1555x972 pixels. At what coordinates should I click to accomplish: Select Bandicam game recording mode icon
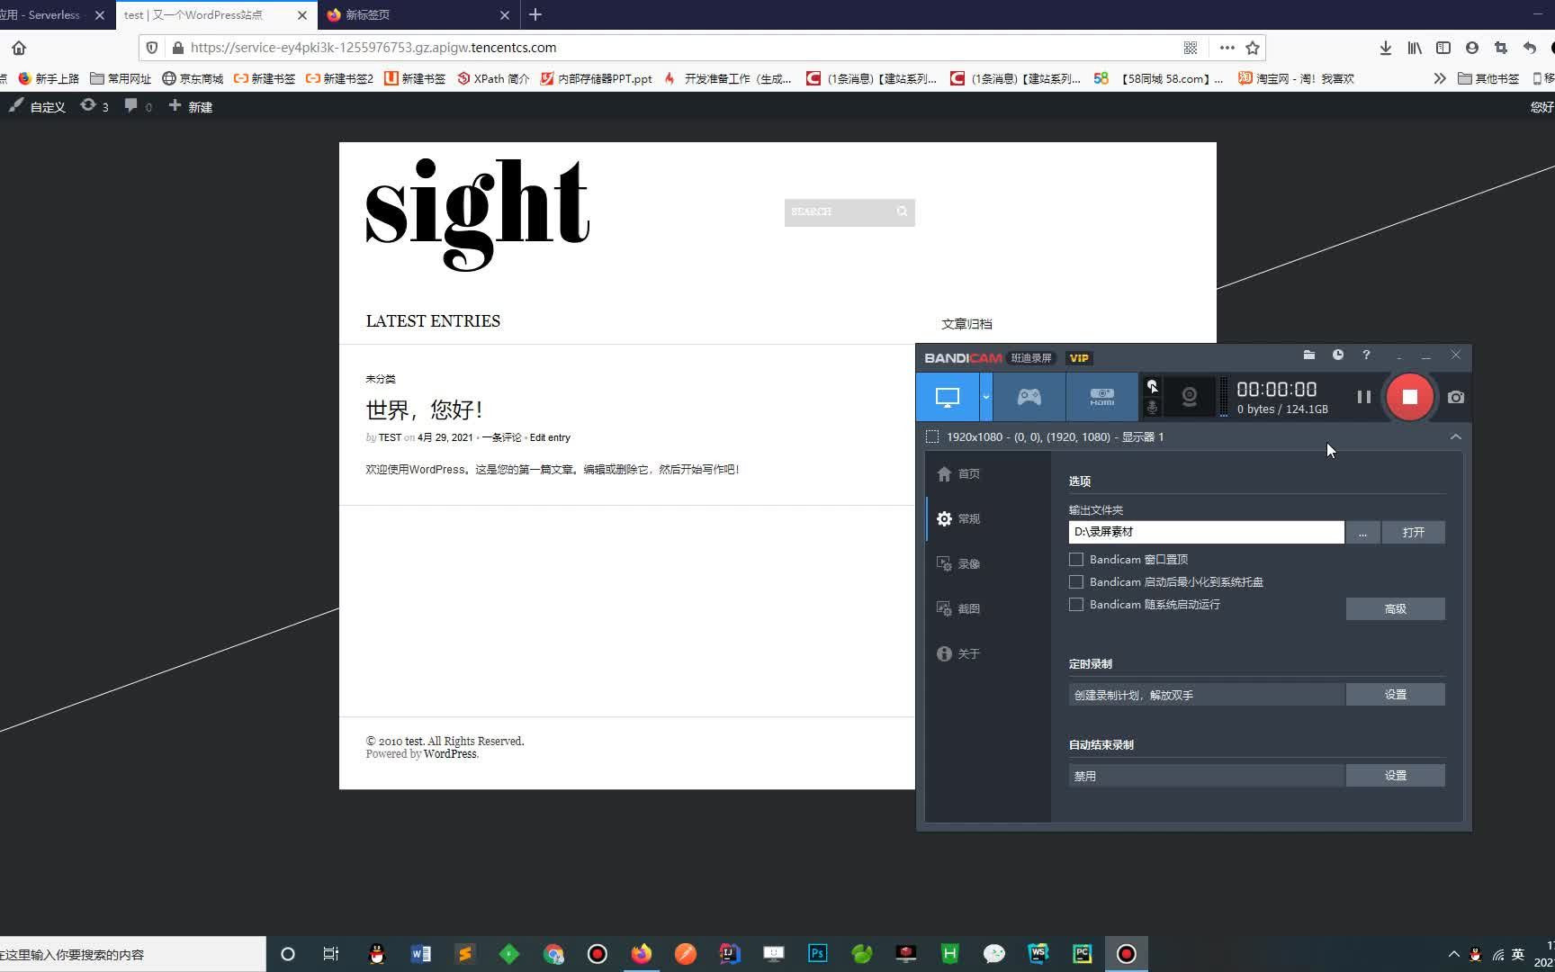click(1029, 397)
